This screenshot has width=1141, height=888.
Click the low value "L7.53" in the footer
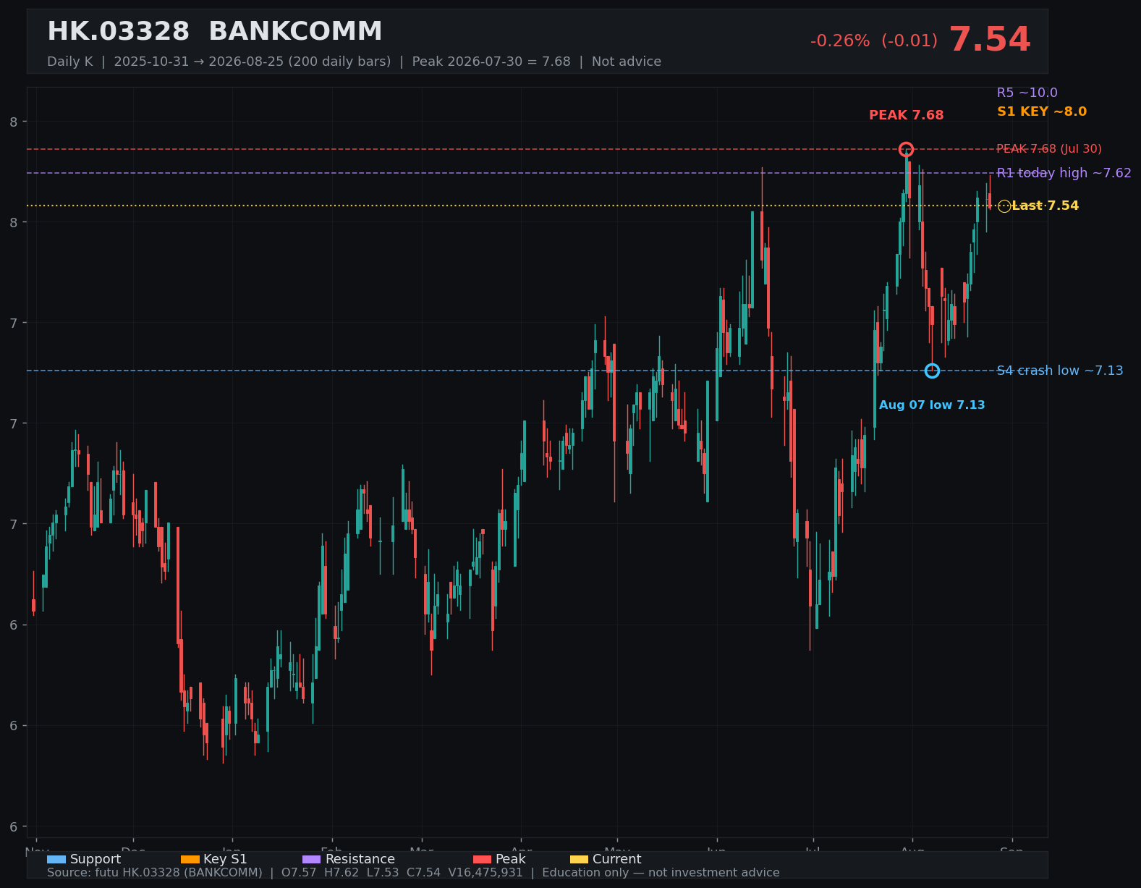pos(383,873)
